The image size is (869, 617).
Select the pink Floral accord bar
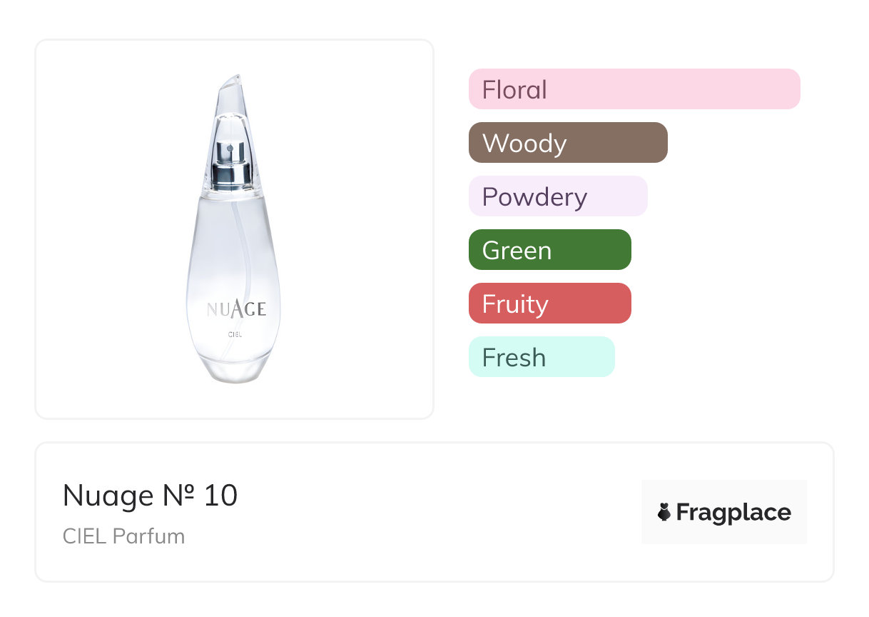pos(634,89)
